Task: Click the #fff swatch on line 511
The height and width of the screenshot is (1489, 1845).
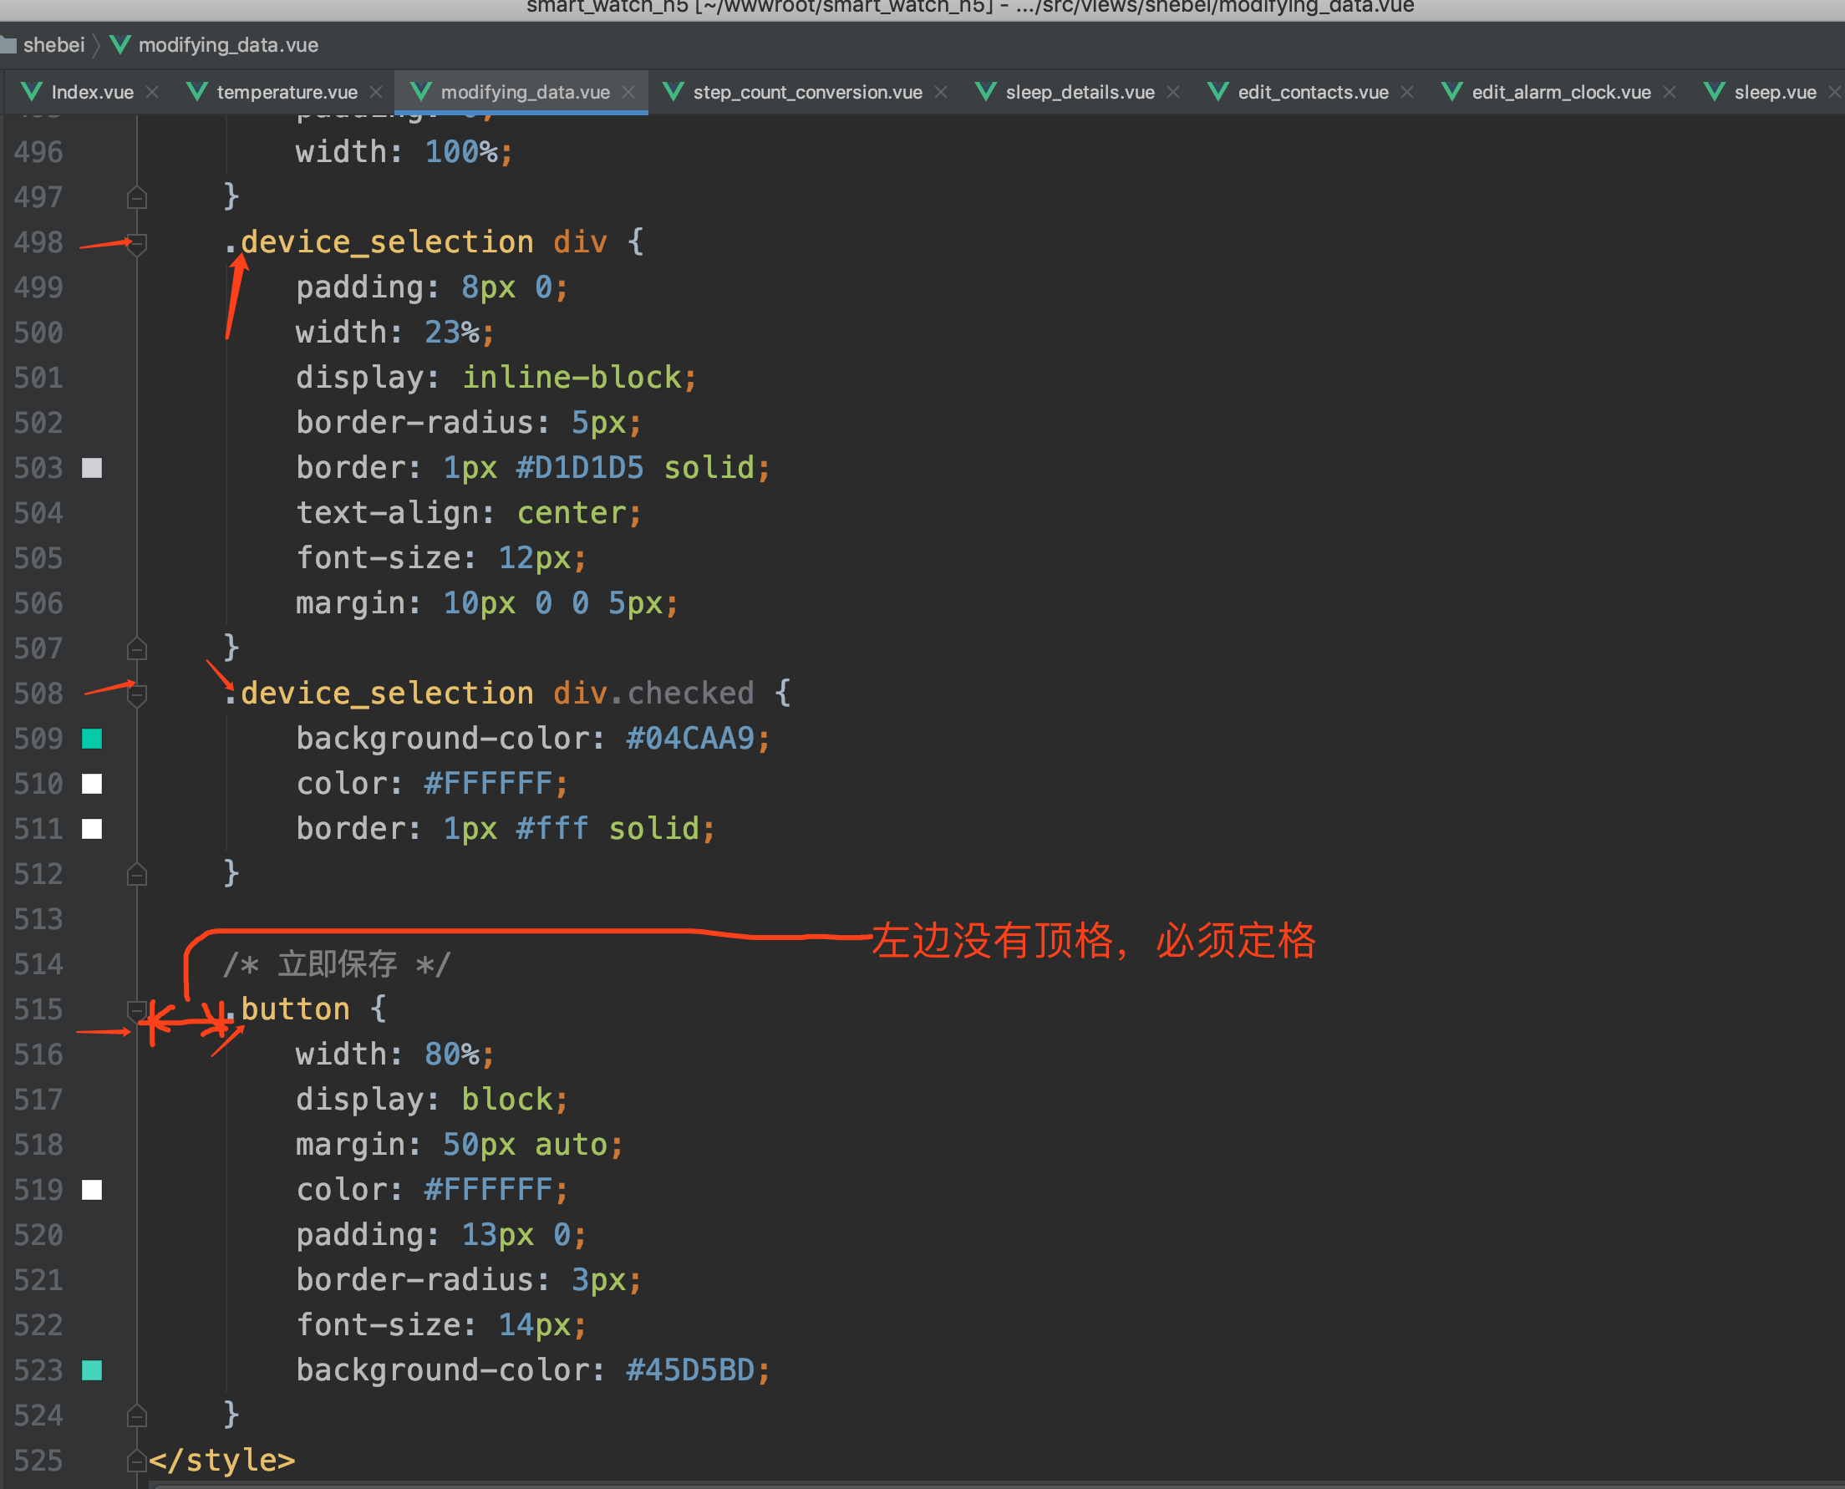Action: pyautogui.click(x=92, y=829)
